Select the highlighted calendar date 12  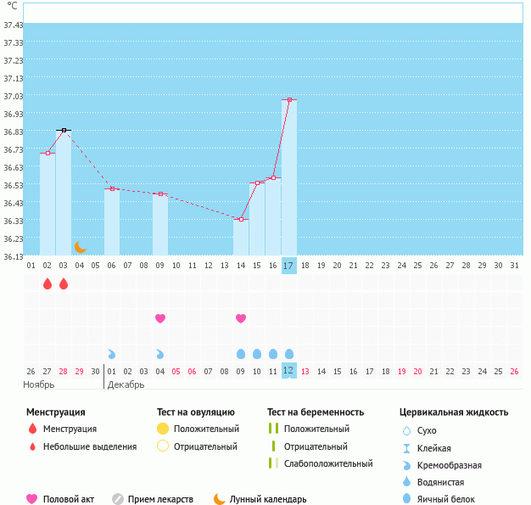click(288, 371)
